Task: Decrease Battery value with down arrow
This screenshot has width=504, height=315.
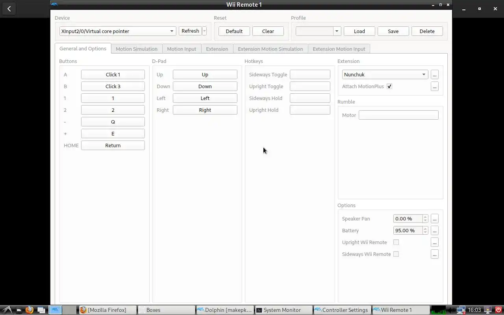Action: pos(425,232)
